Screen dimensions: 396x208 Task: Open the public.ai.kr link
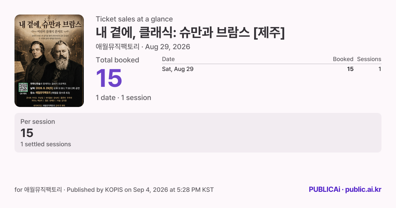[363, 190]
